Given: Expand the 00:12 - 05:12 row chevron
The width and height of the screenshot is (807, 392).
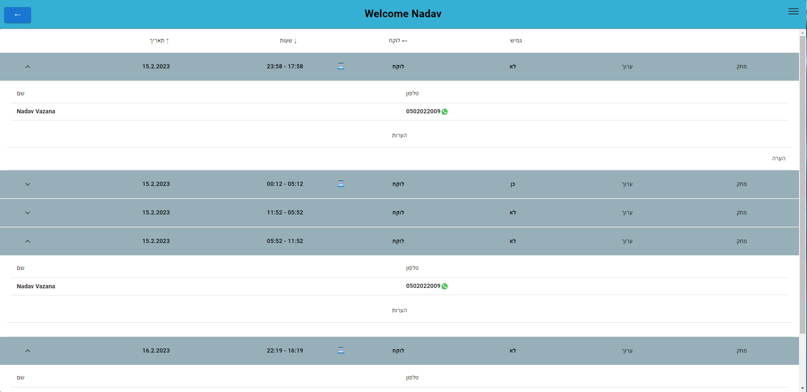Looking at the screenshot, I should click(x=28, y=184).
